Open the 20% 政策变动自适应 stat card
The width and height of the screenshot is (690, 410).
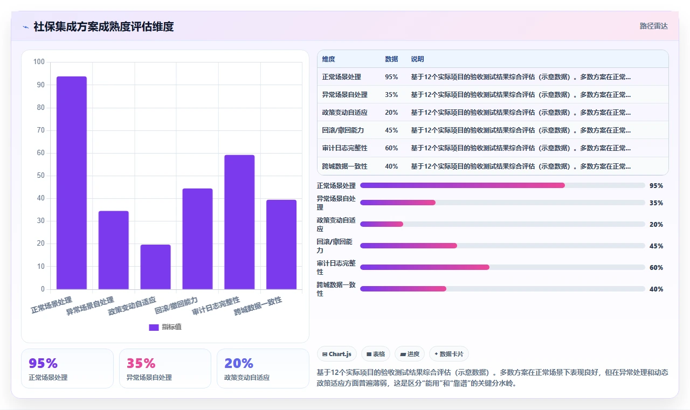(263, 369)
